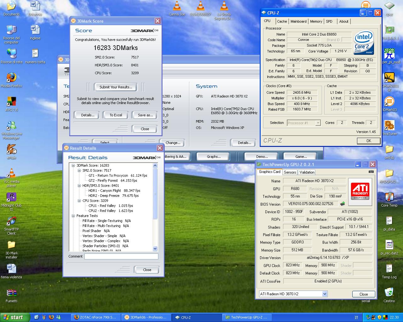Click Save as button in Score window
The image size is (403, 322).
[x=145, y=115]
